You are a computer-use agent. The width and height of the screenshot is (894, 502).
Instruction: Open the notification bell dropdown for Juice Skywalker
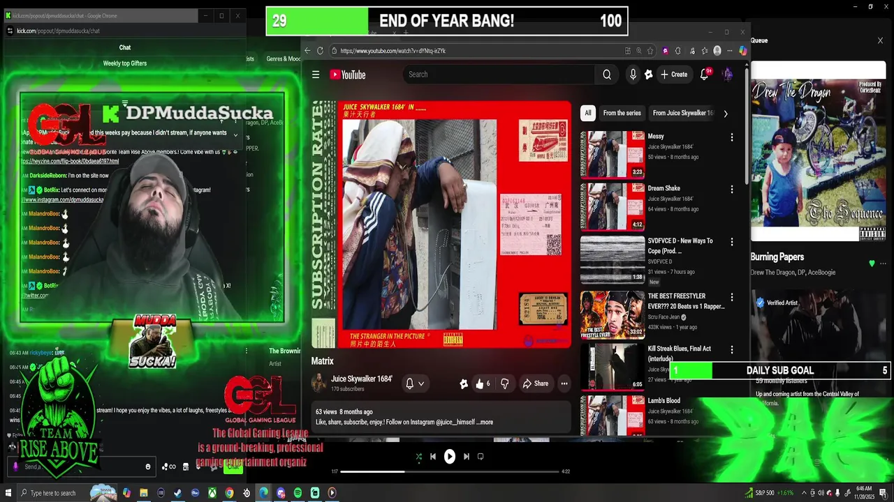point(414,383)
